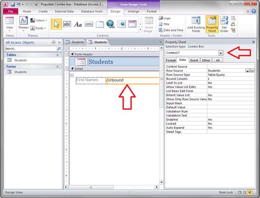Open the All Access Objects menu arrow
This screenshot has height=198, width=260.
(x=54, y=42)
